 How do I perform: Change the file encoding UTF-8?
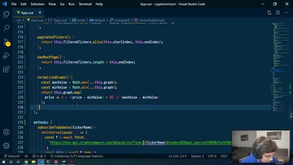click(x=212, y=156)
